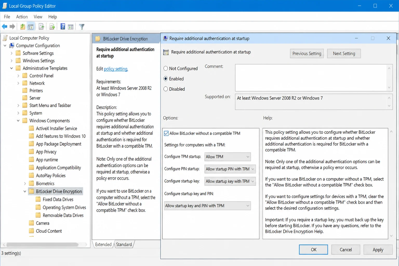Select the Windows Settings tree item
Screen dimensions: 399x266
click(39, 61)
